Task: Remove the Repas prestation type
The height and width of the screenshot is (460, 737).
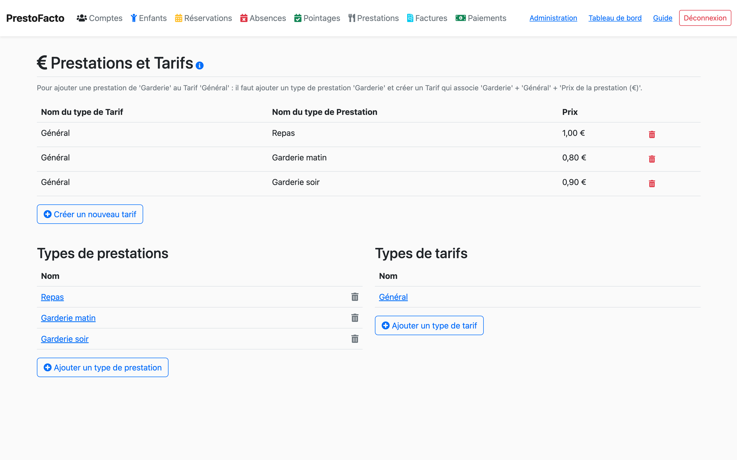Action: point(355,297)
